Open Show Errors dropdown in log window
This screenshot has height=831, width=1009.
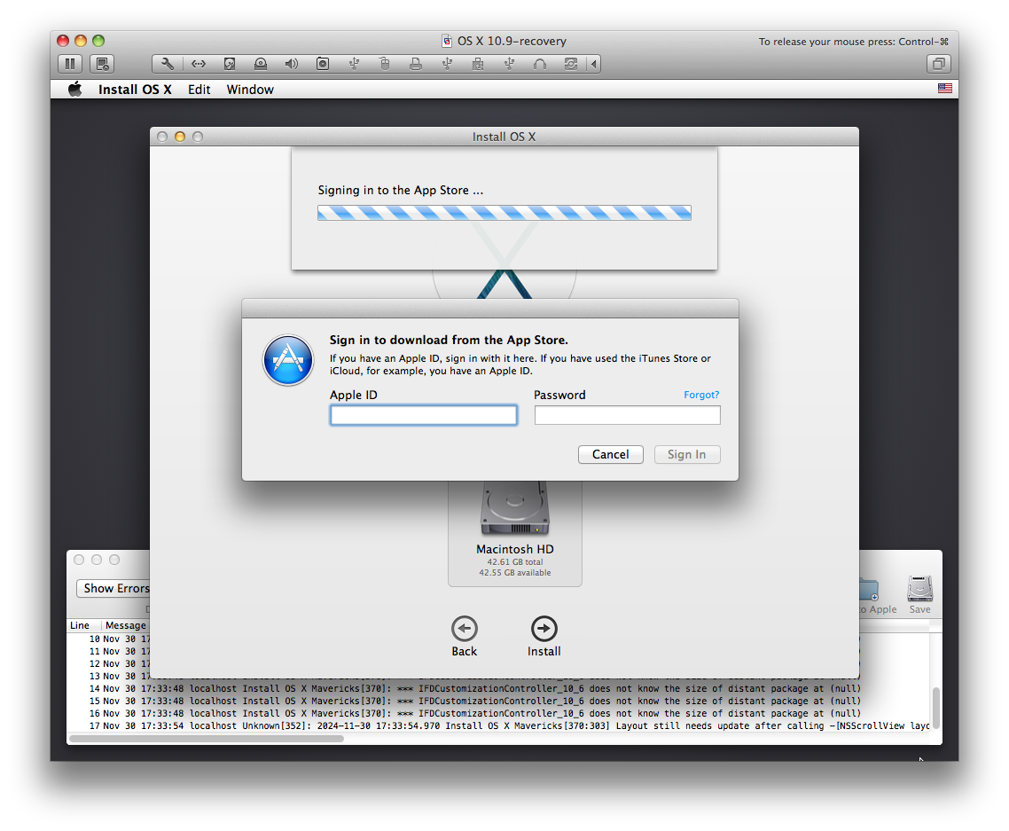click(x=113, y=588)
